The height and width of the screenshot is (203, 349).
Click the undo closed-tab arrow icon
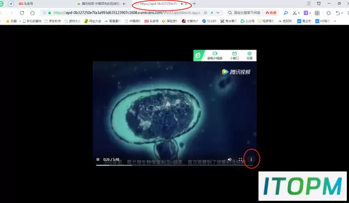(338, 13)
